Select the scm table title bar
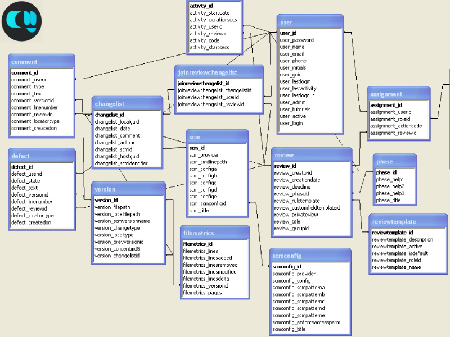450x337 pixels. click(217, 137)
